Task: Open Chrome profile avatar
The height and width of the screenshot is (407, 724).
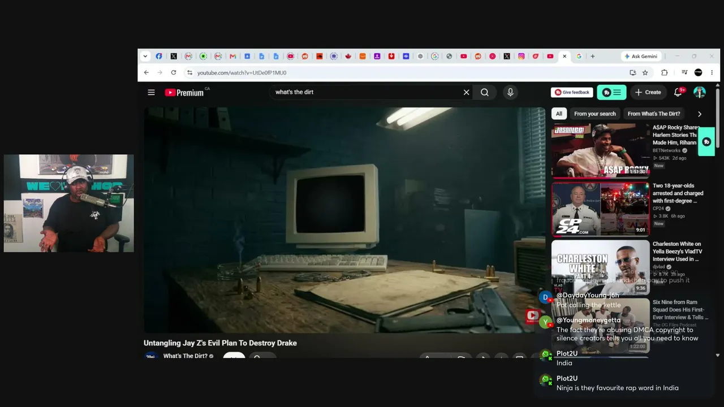Action: [x=698, y=72]
